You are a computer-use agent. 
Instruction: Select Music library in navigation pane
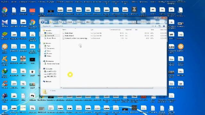pos(48,51)
